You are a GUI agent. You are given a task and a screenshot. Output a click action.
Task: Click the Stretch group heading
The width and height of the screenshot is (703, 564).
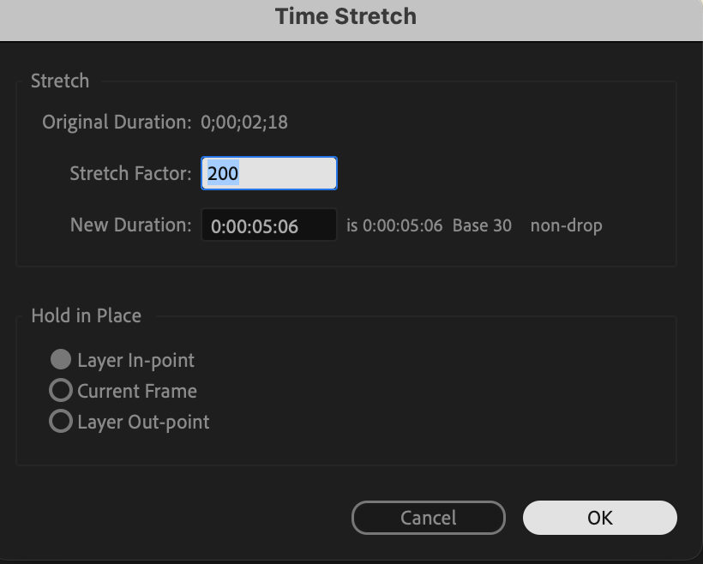(60, 81)
